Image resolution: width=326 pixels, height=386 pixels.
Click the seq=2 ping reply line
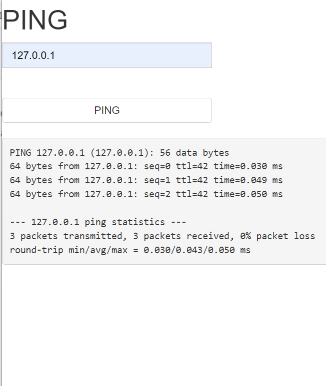(146, 194)
